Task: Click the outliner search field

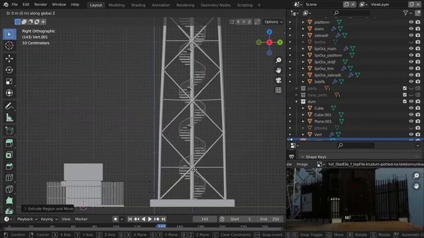Action: pyautogui.click(x=352, y=13)
